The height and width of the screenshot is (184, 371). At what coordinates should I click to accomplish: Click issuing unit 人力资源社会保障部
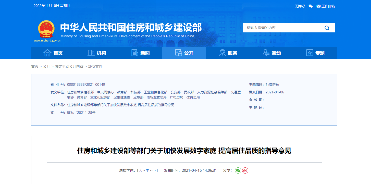(x=212, y=92)
